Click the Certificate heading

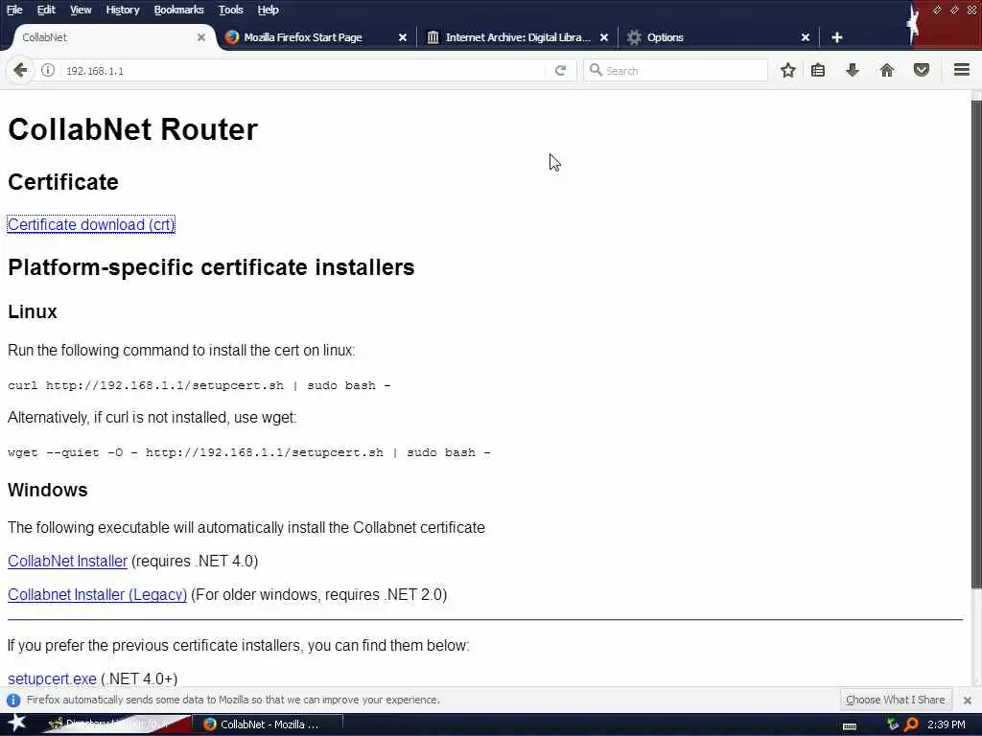pos(63,182)
